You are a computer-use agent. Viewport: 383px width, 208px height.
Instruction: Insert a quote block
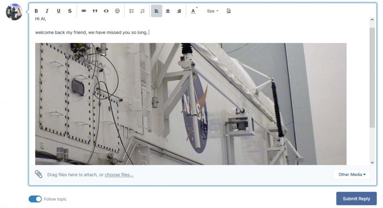[x=95, y=11]
